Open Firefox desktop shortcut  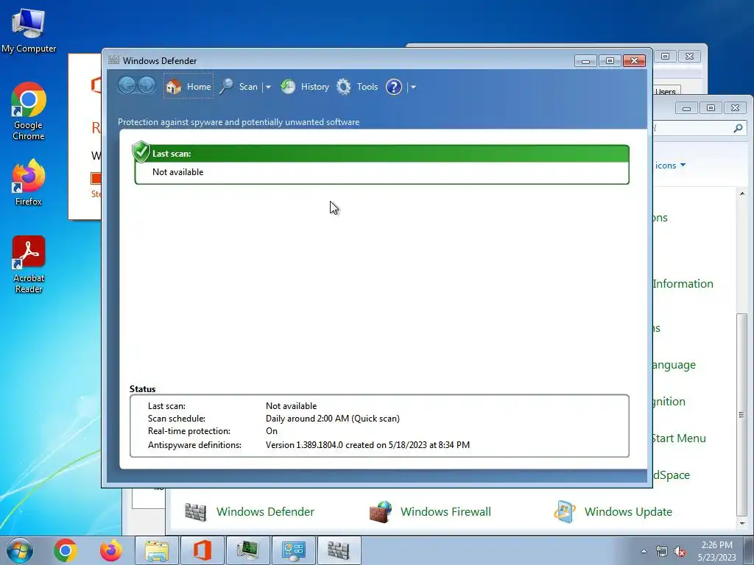(x=29, y=182)
